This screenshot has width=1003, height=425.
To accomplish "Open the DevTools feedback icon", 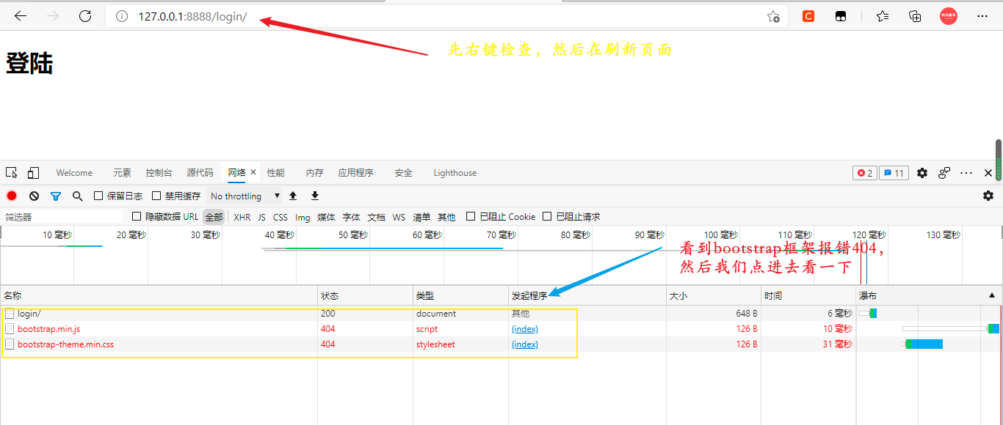I will click(944, 173).
